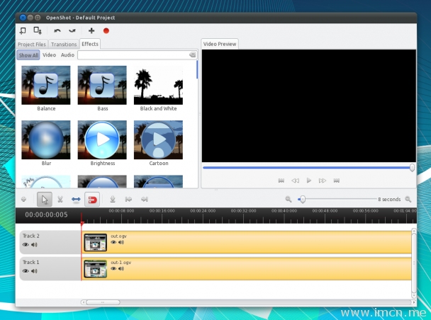Click the red Export Video button
The height and width of the screenshot is (320, 431).
(106, 30)
